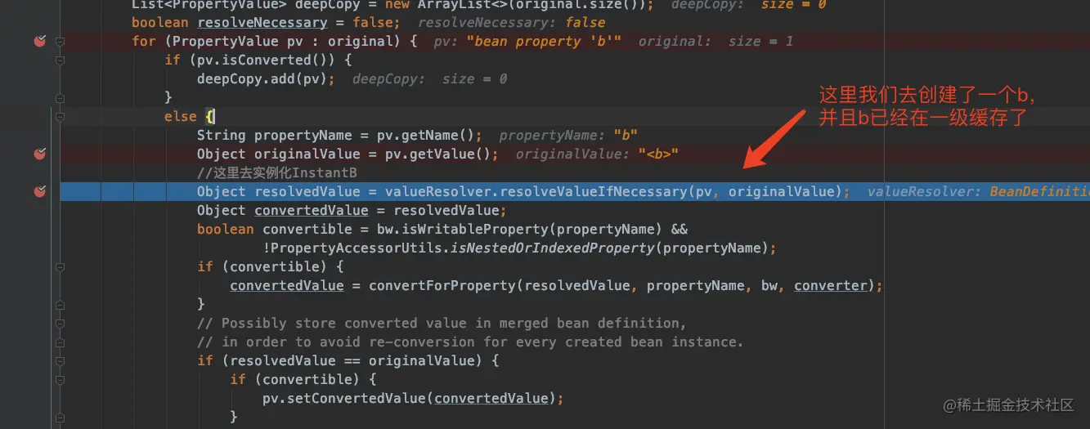The width and height of the screenshot is (1090, 429).
Task: Click the 'else' keyword
Action: [x=180, y=116]
